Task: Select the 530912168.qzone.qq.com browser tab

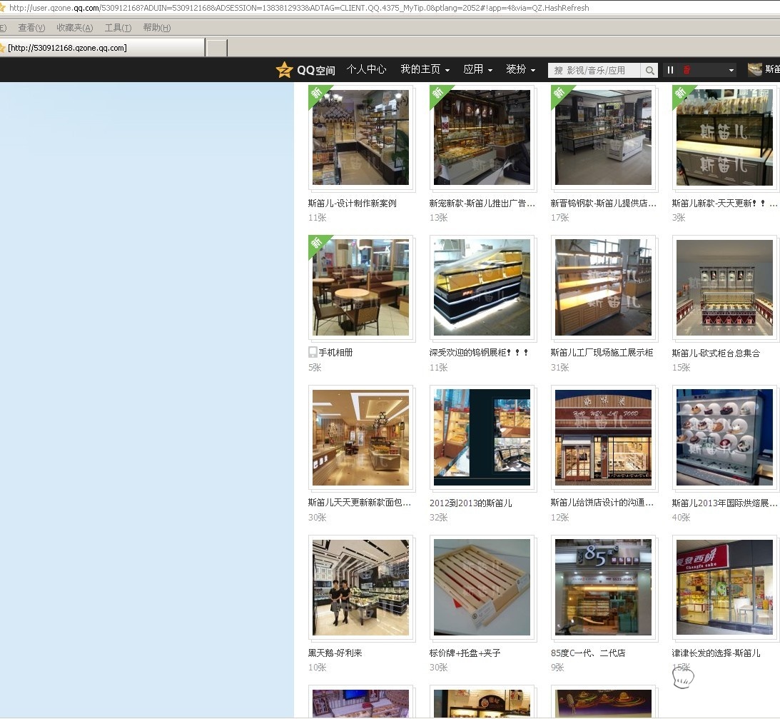Action: coord(102,48)
